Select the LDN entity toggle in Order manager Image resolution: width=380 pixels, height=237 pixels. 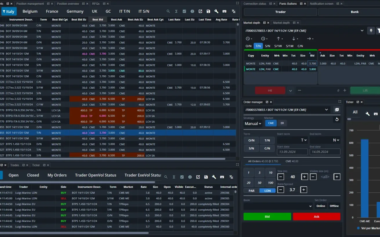(x=267, y=191)
